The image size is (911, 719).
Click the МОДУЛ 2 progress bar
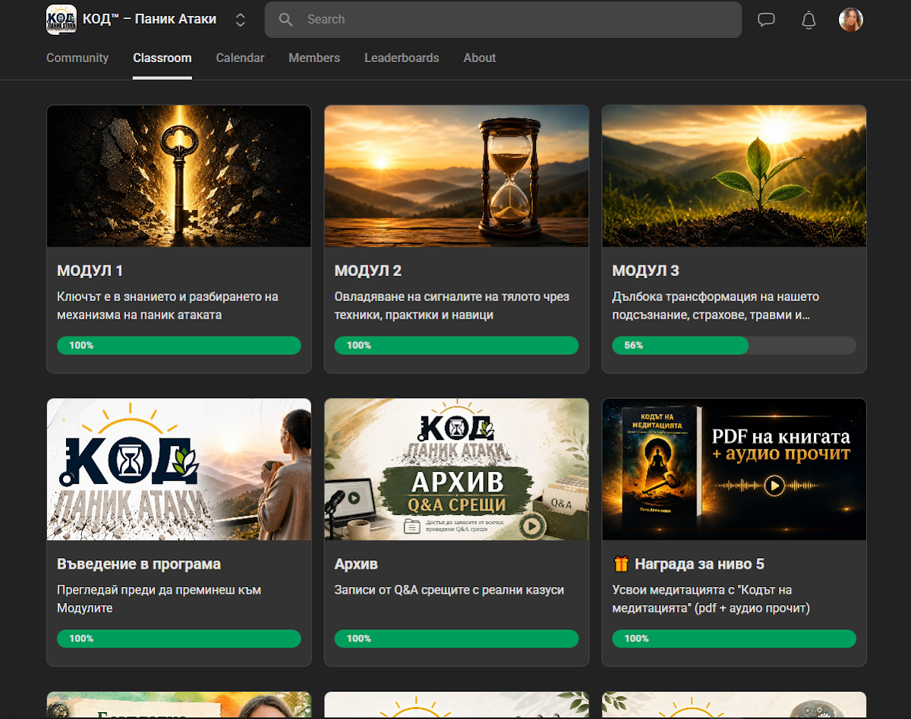click(x=456, y=345)
